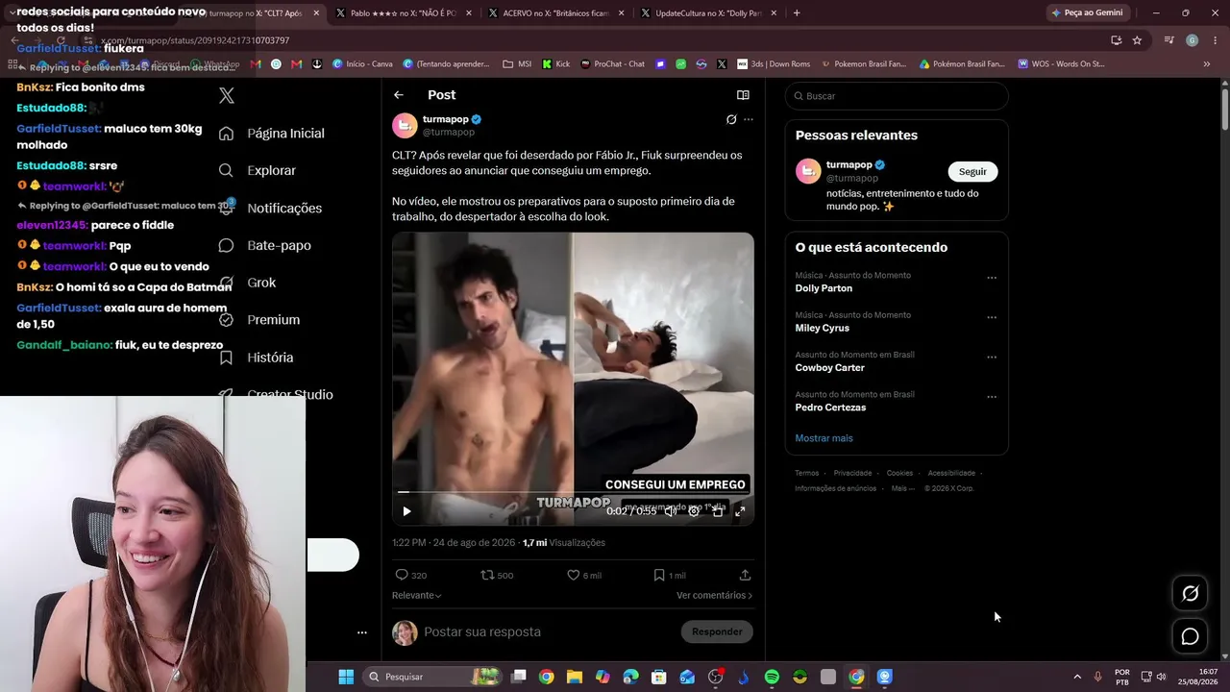Expand the Mais footer menu

point(902,488)
